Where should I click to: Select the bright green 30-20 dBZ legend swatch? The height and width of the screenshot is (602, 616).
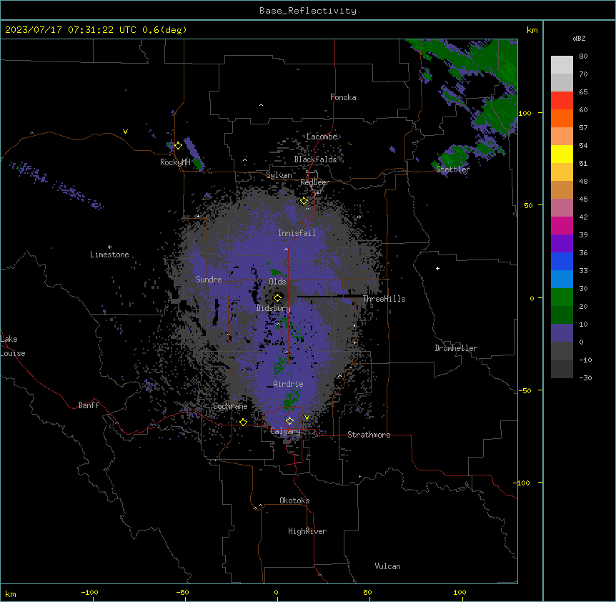coord(562,297)
